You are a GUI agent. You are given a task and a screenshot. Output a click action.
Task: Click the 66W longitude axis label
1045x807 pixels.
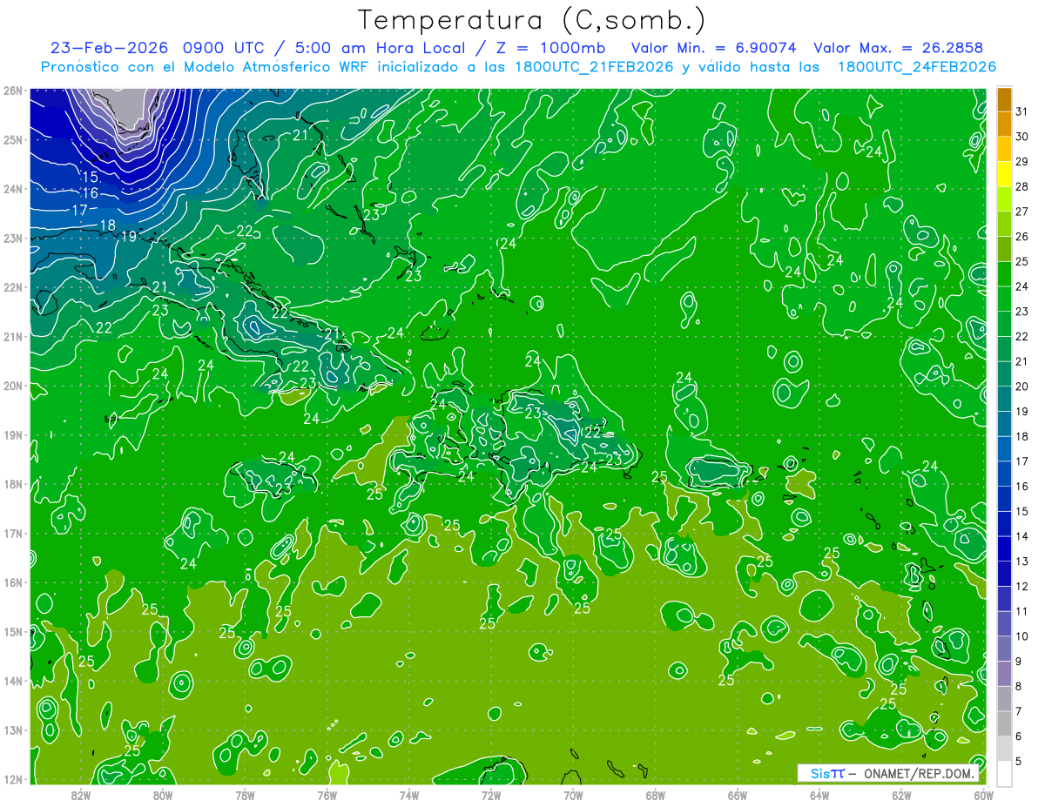737,795
